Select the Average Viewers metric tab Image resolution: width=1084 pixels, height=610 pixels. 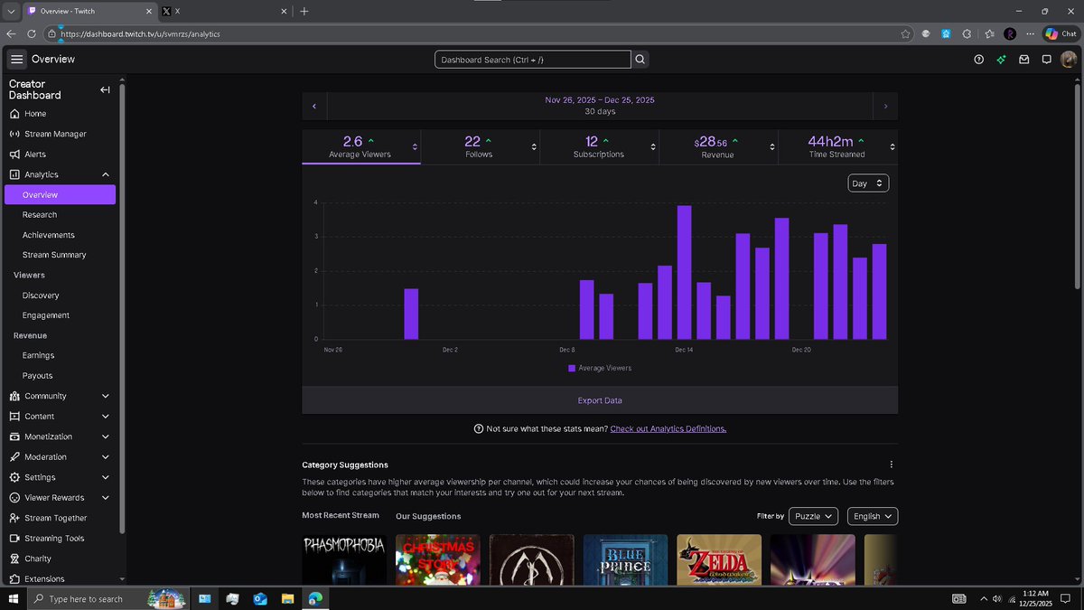(x=361, y=146)
